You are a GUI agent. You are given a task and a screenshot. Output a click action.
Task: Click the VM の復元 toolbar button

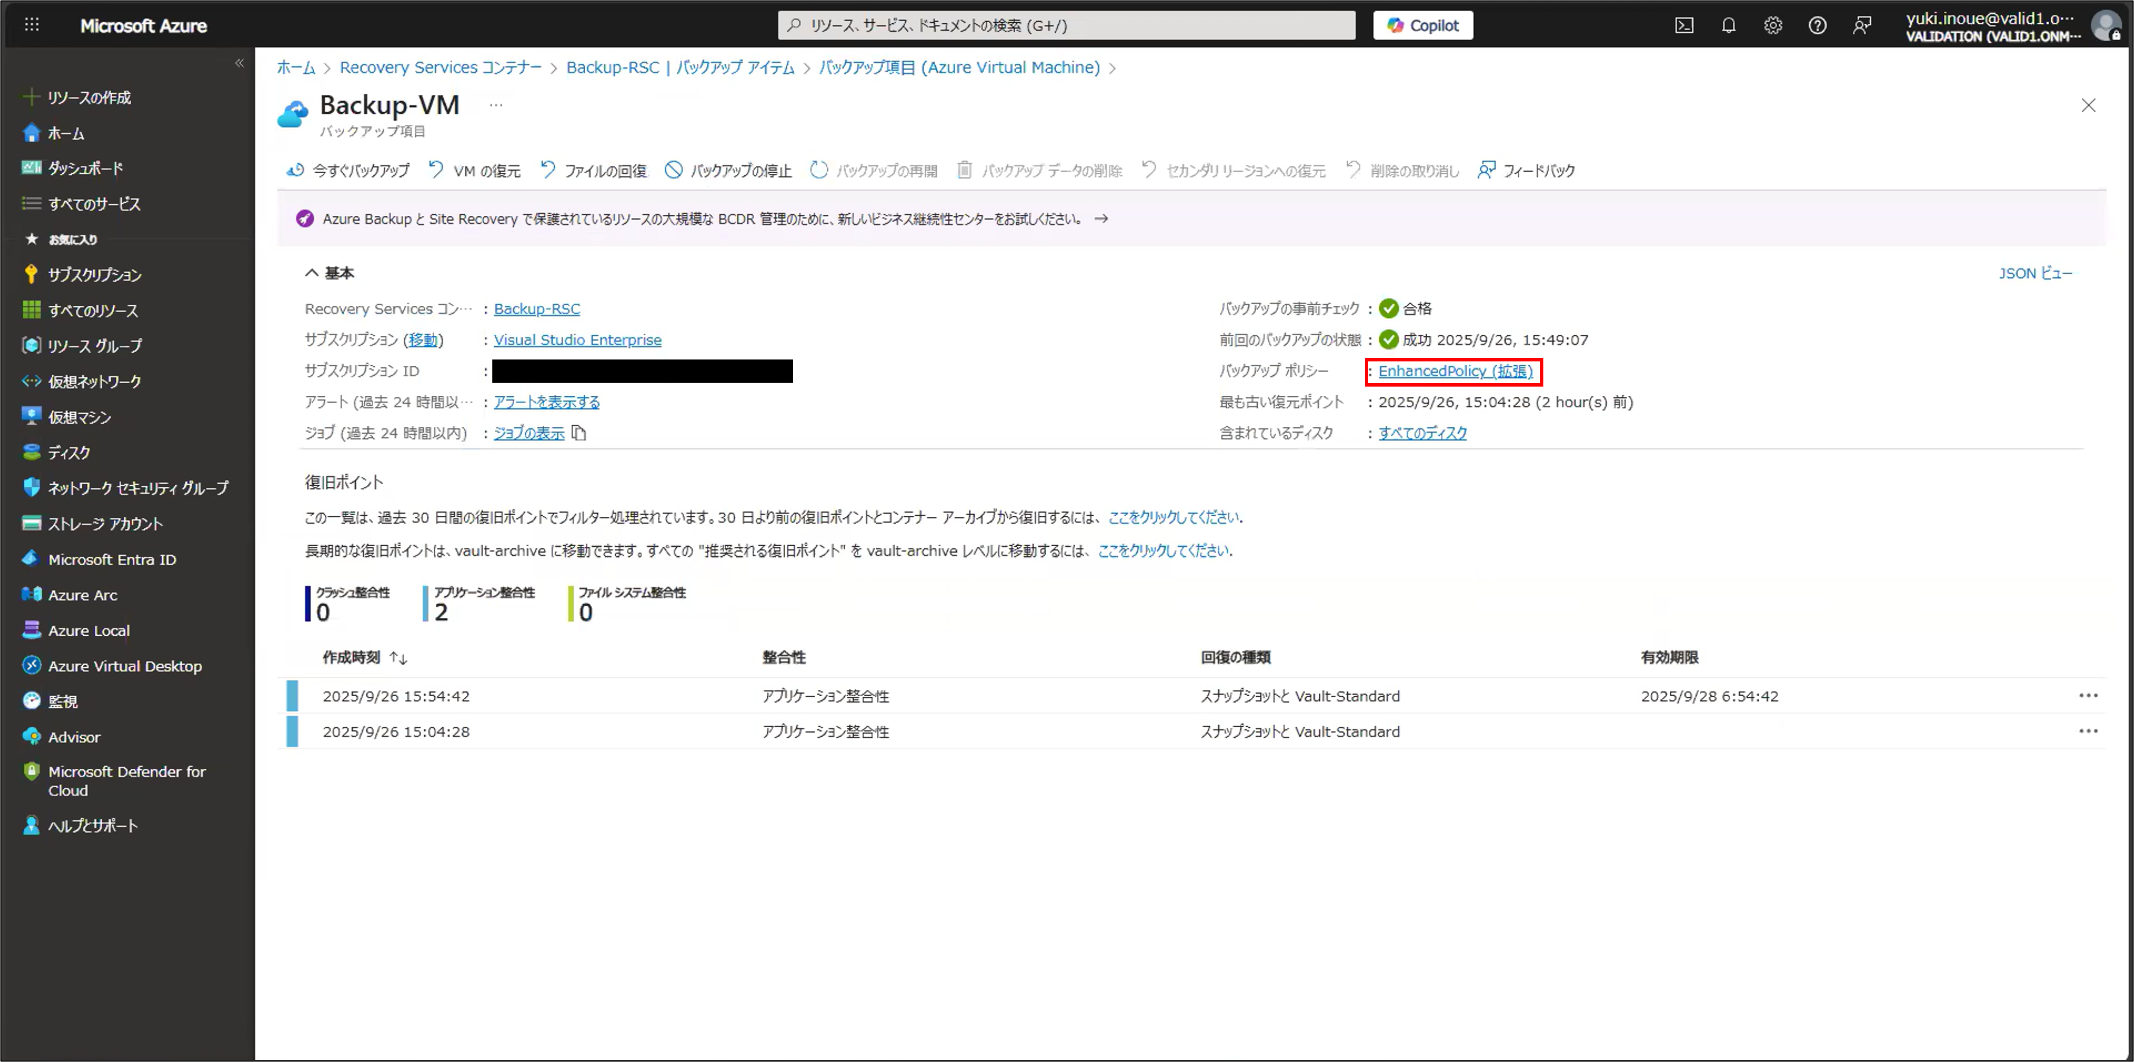[x=475, y=170]
